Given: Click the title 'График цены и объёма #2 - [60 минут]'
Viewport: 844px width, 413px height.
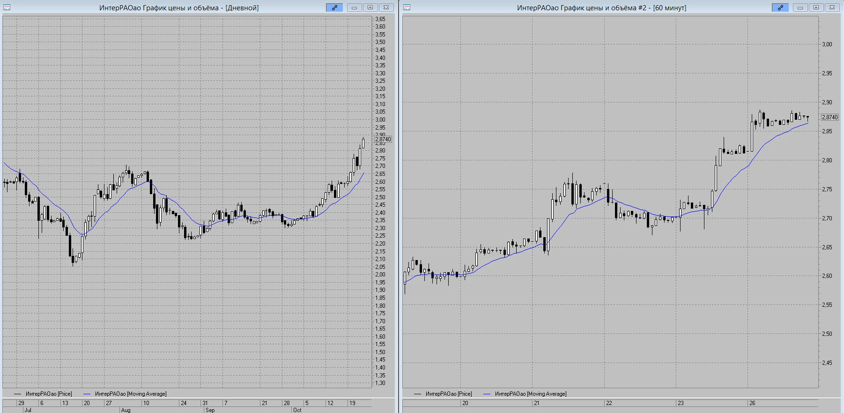Looking at the screenshot, I should coord(623,8).
